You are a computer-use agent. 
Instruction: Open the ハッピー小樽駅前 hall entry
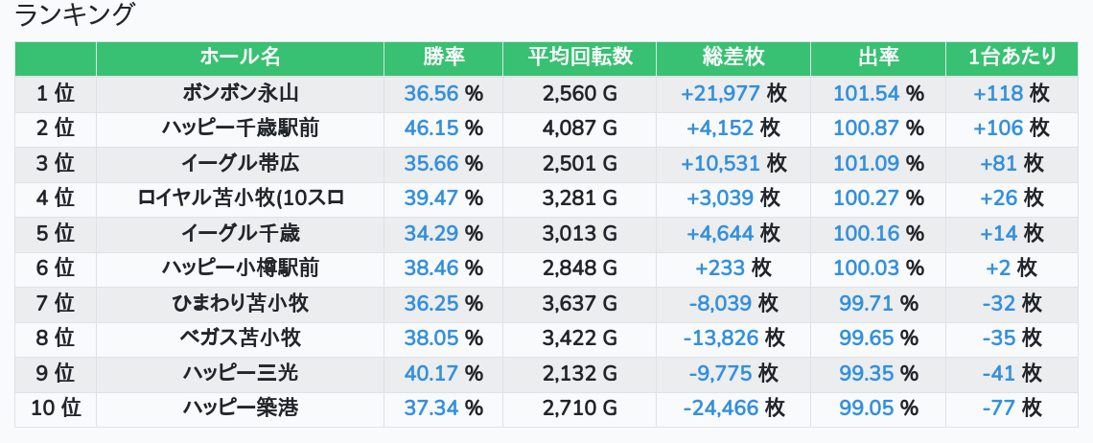pos(241,268)
